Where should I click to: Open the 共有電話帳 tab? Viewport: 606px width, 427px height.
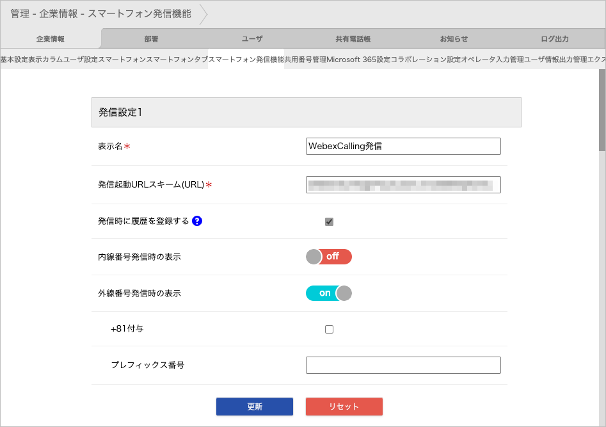point(353,39)
